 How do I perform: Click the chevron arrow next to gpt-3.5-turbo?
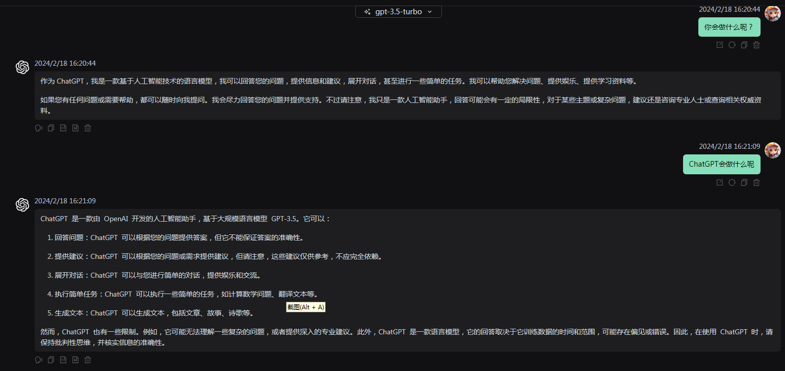430,12
